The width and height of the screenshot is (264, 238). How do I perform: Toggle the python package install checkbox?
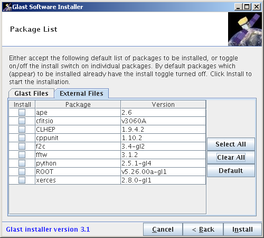(x=22, y=163)
